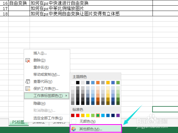This screenshot has height=133, width=178.
Task: Pick the dark blue-gray theme swatch
Action: [88, 82]
